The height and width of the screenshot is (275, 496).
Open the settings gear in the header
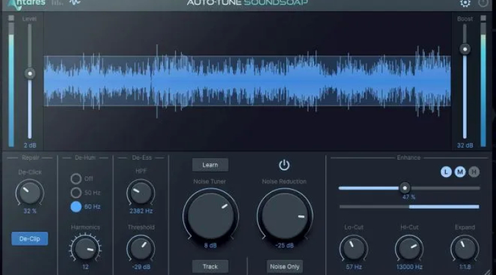point(465,3)
